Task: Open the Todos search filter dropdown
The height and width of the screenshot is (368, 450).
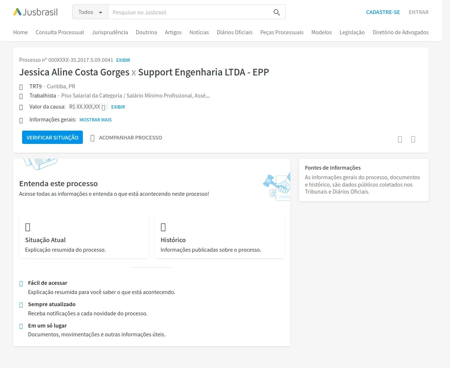Action: tap(90, 12)
